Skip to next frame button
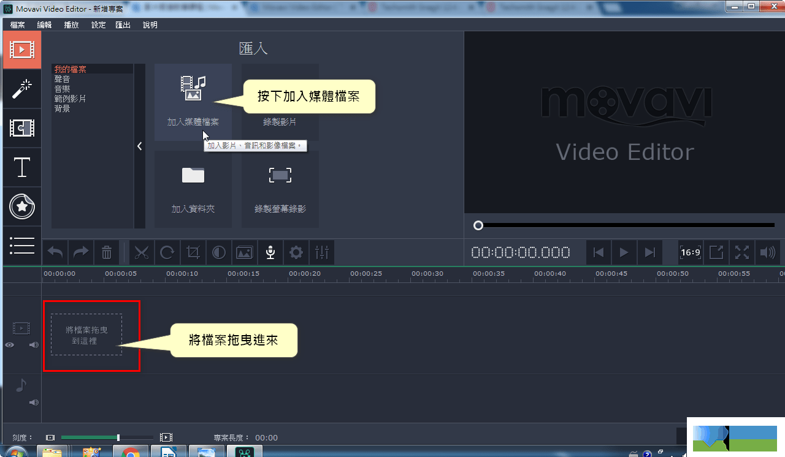The height and width of the screenshot is (457, 785). (650, 252)
